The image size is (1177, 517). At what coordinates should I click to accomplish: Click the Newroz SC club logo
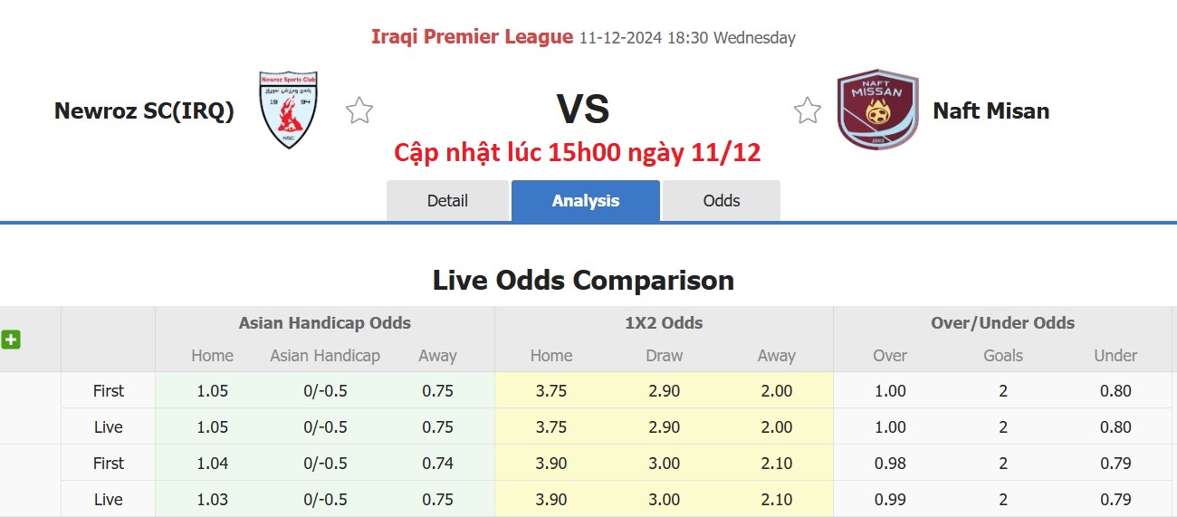coord(288,110)
